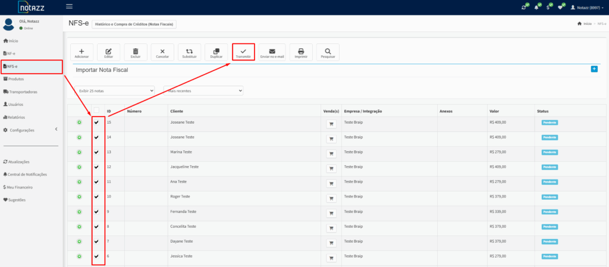Click the sync status icon in top bar

(x=525, y=7)
